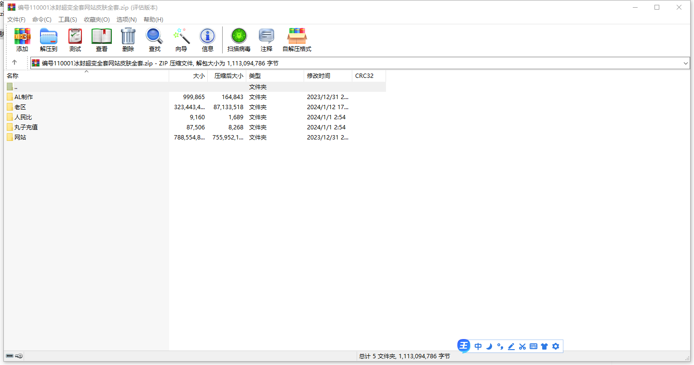The width and height of the screenshot is (694, 365).
Task: Open the 查找 (Find) magnifier tool
Action: point(155,37)
